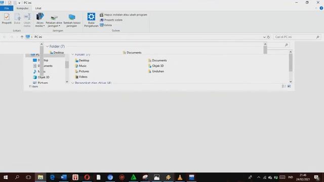
Task: Open Properti in the Komputer ribbon
Action: pyautogui.click(x=7, y=19)
